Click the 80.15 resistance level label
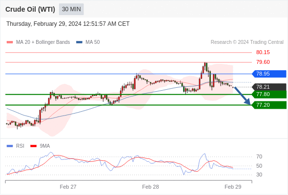This screenshot has height=195, width=288. click(263, 52)
